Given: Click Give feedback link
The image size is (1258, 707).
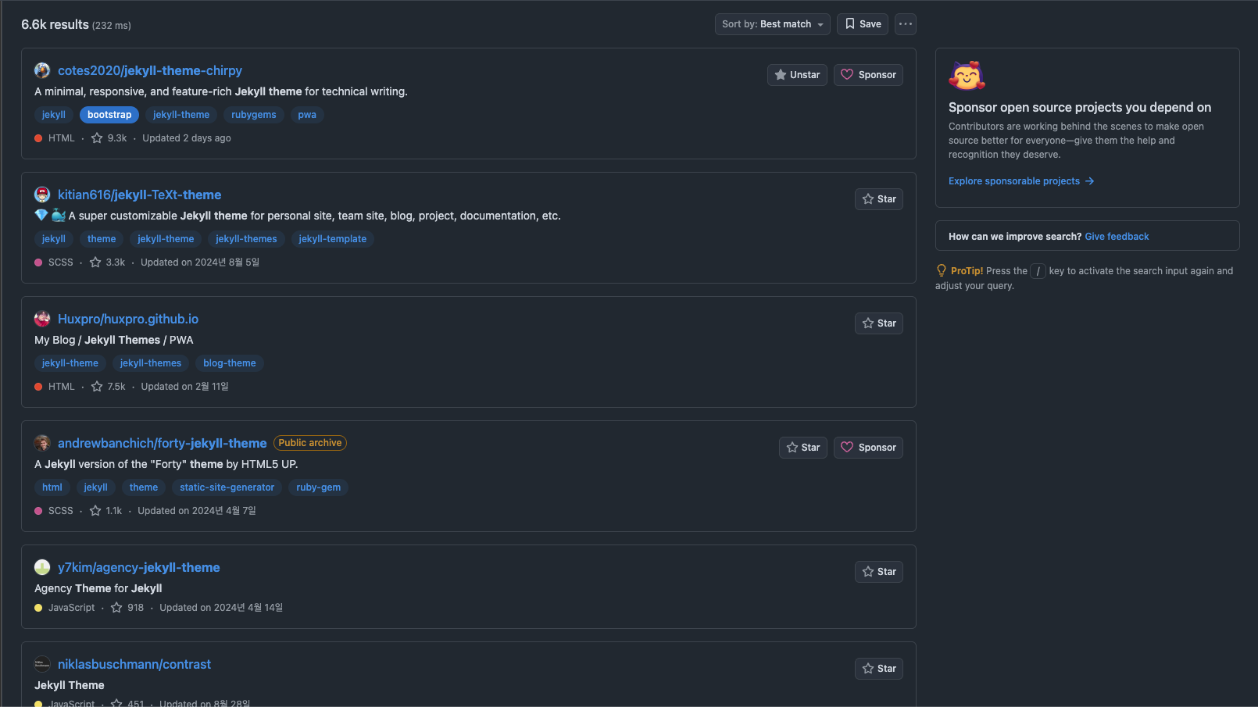Looking at the screenshot, I should tap(1117, 237).
